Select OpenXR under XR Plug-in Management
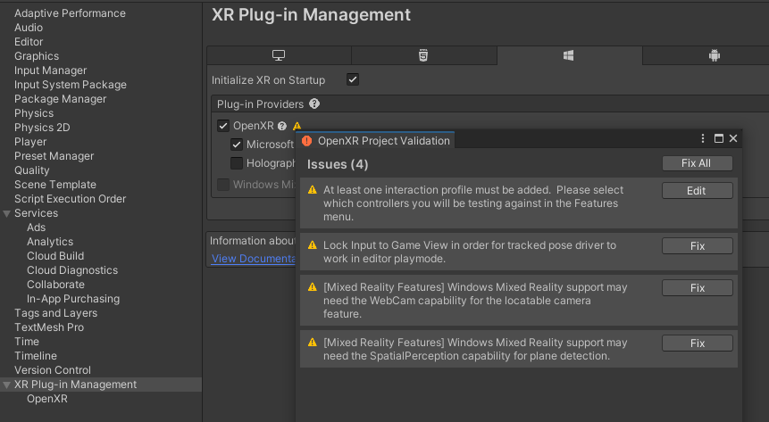769x422 pixels. coord(47,399)
